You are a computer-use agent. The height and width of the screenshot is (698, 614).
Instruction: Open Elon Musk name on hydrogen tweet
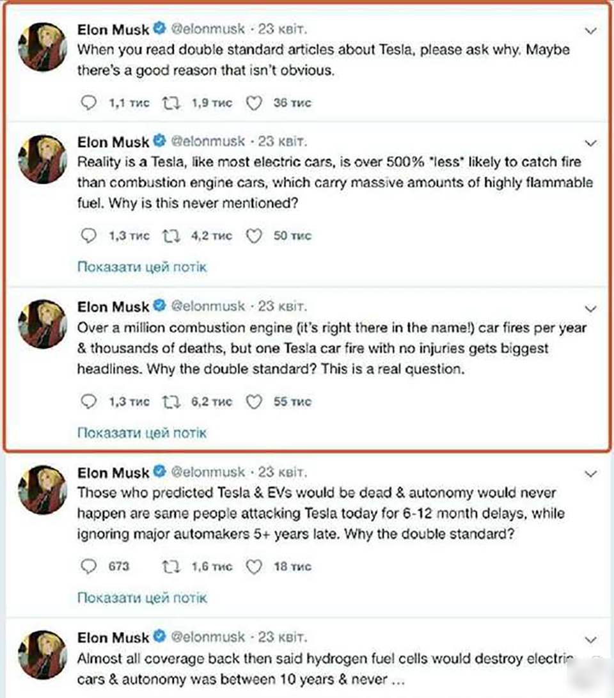click(x=113, y=637)
